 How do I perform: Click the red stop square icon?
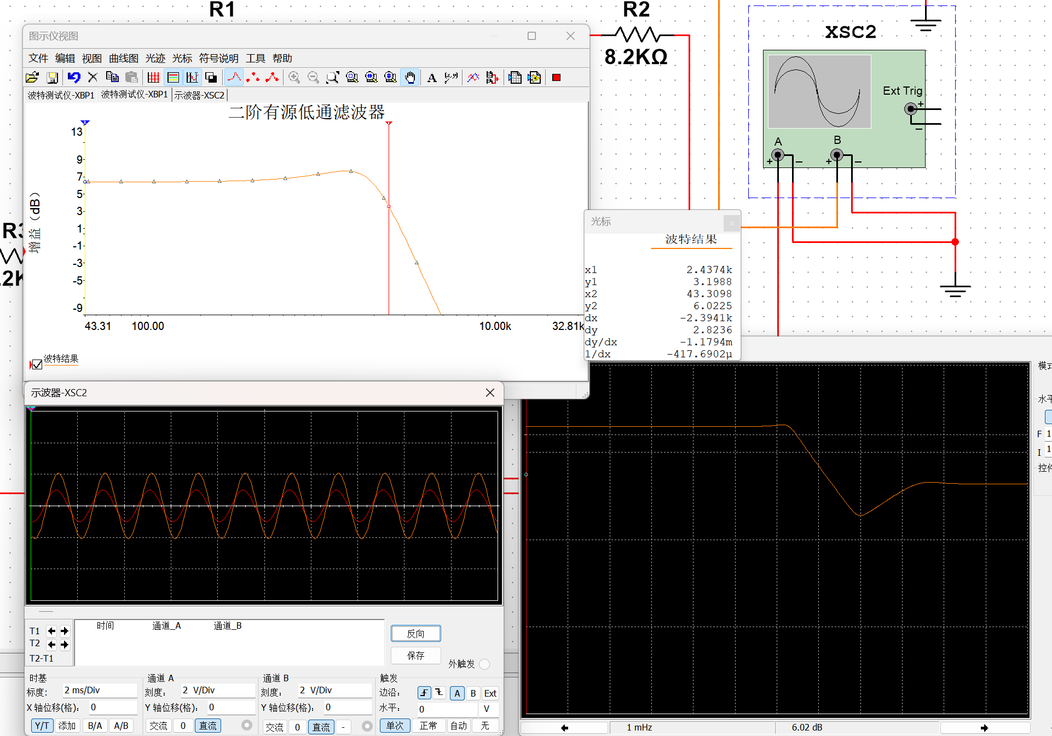click(x=557, y=78)
